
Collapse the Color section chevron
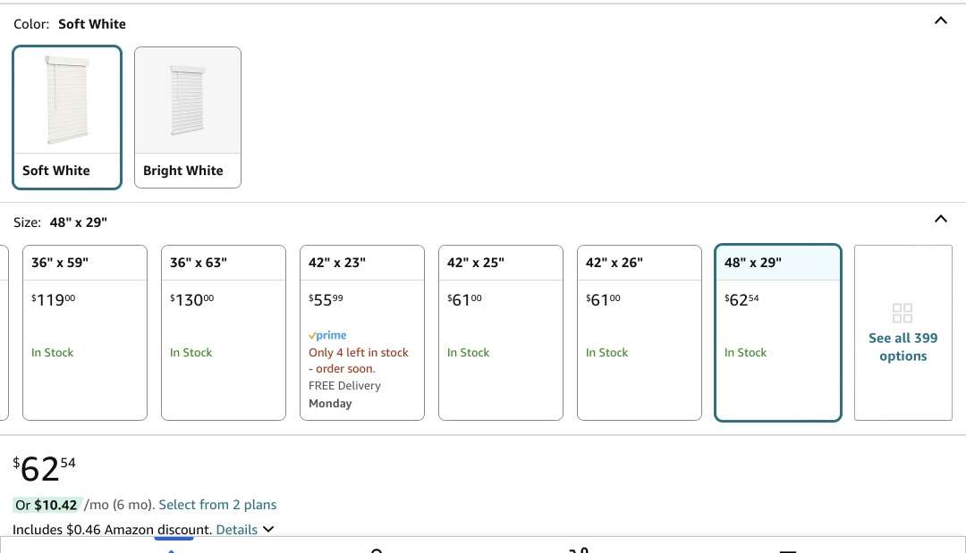coord(940,21)
